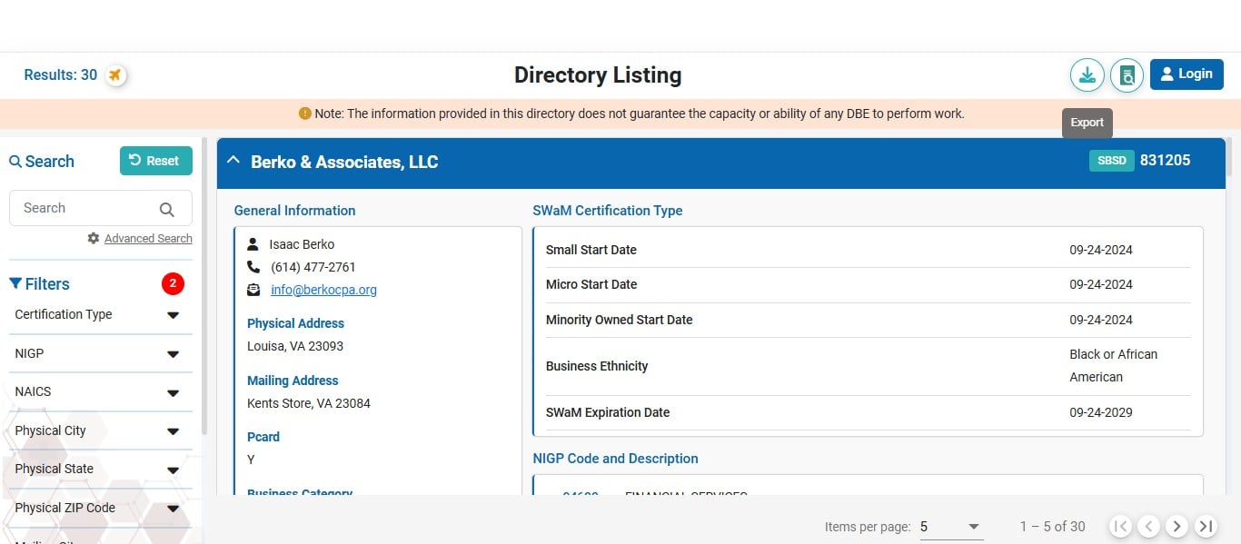Click the airplane icon beside Results: 30
The image size is (1241, 544).
[115, 75]
